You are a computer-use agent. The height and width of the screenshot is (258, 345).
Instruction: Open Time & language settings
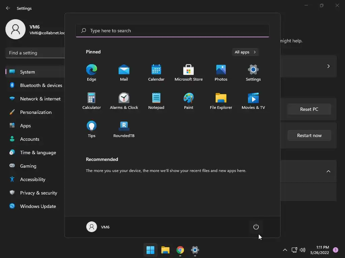coord(35,153)
